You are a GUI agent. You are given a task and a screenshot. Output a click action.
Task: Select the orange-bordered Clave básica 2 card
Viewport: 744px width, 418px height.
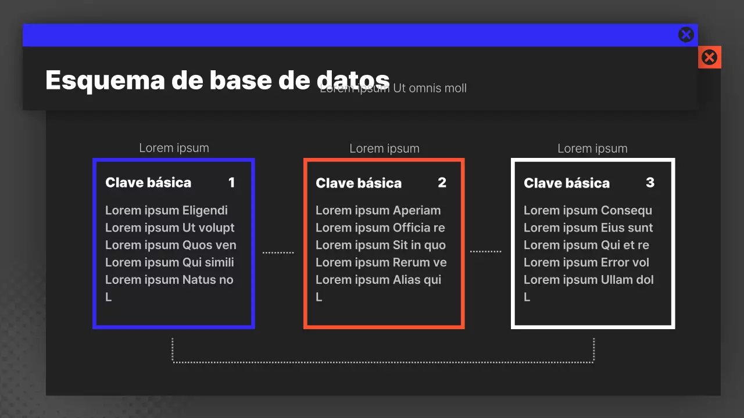[384, 243]
